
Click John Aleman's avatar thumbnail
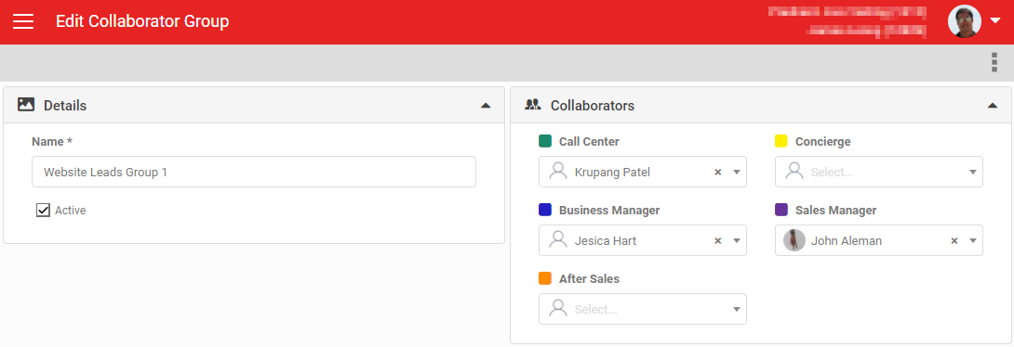794,240
